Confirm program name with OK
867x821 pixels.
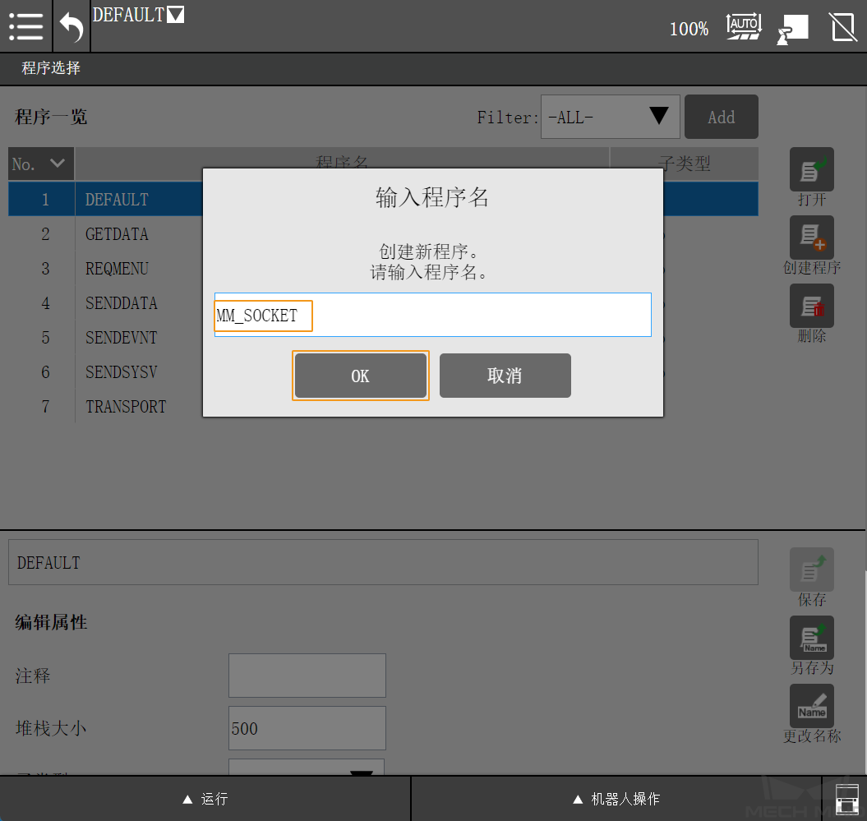pos(360,376)
